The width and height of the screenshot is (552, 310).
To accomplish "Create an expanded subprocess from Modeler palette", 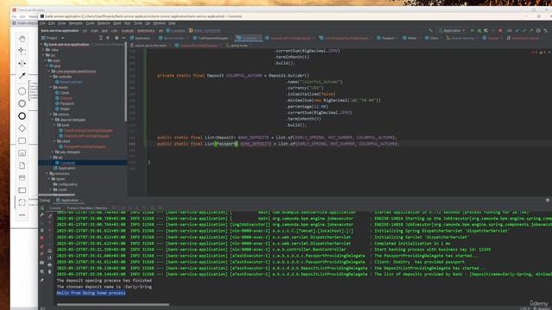I will pyautogui.click(x=22, y=153).
